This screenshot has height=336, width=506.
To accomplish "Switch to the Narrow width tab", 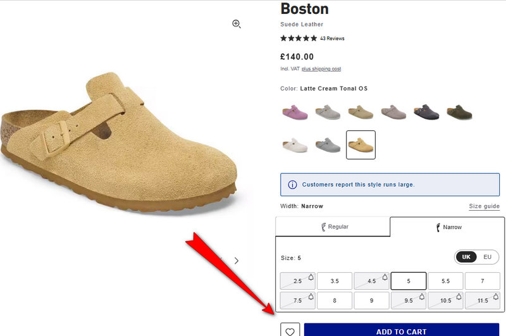I will (447, 227).
